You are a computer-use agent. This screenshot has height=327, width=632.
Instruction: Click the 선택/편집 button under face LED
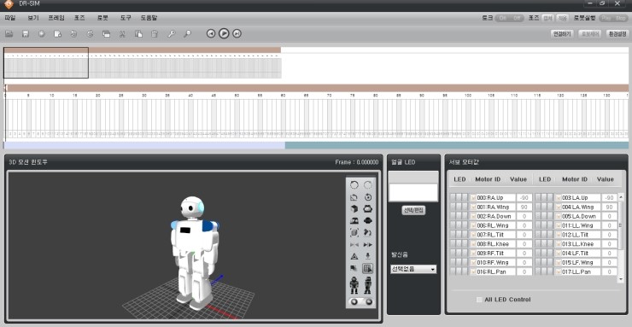[x=413, y=210]
